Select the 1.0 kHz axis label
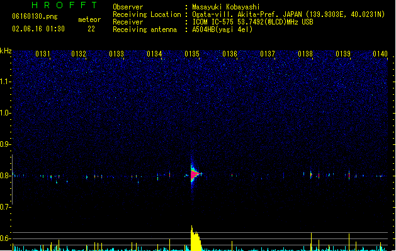Viewport: 396px width, 251px height. [x=4, y=113]
